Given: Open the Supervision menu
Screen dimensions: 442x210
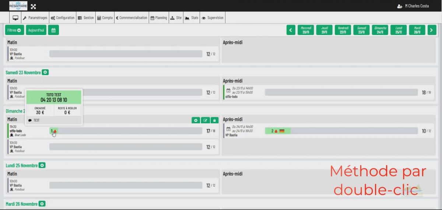Looking at the screenshot, I should pyautogui.click(x=213, y=18).
